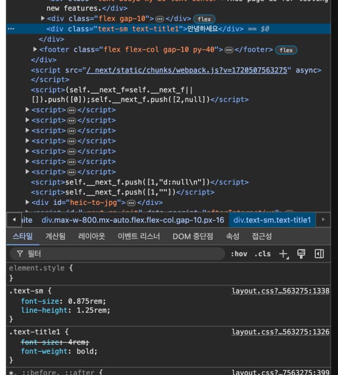Click the .text-sm selector
Image resolution: width=338 pixels, height=375 pixels.
[26, 291]
